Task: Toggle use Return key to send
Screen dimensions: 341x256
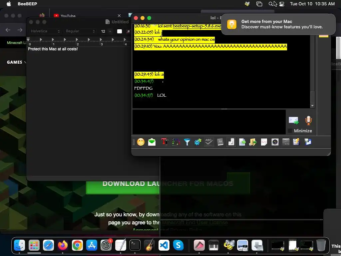Action: click(x=231, y=142)
